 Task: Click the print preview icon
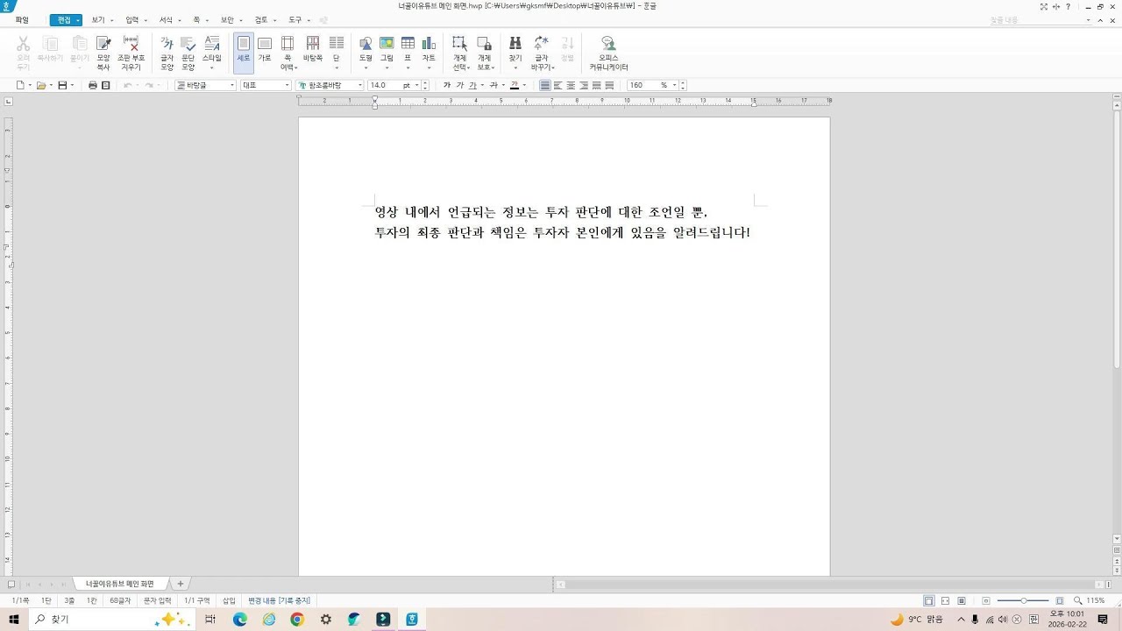point(106,85)
